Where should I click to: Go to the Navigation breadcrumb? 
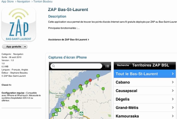point(24,1)
